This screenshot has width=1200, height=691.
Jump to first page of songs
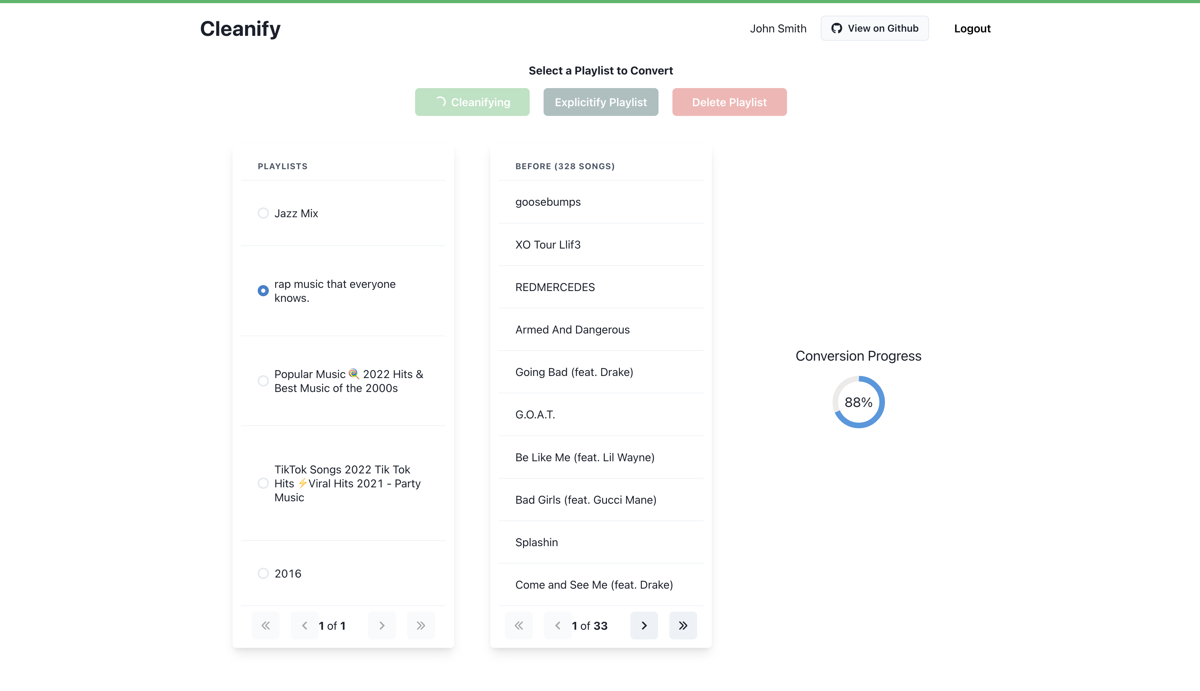pos(519,626)
